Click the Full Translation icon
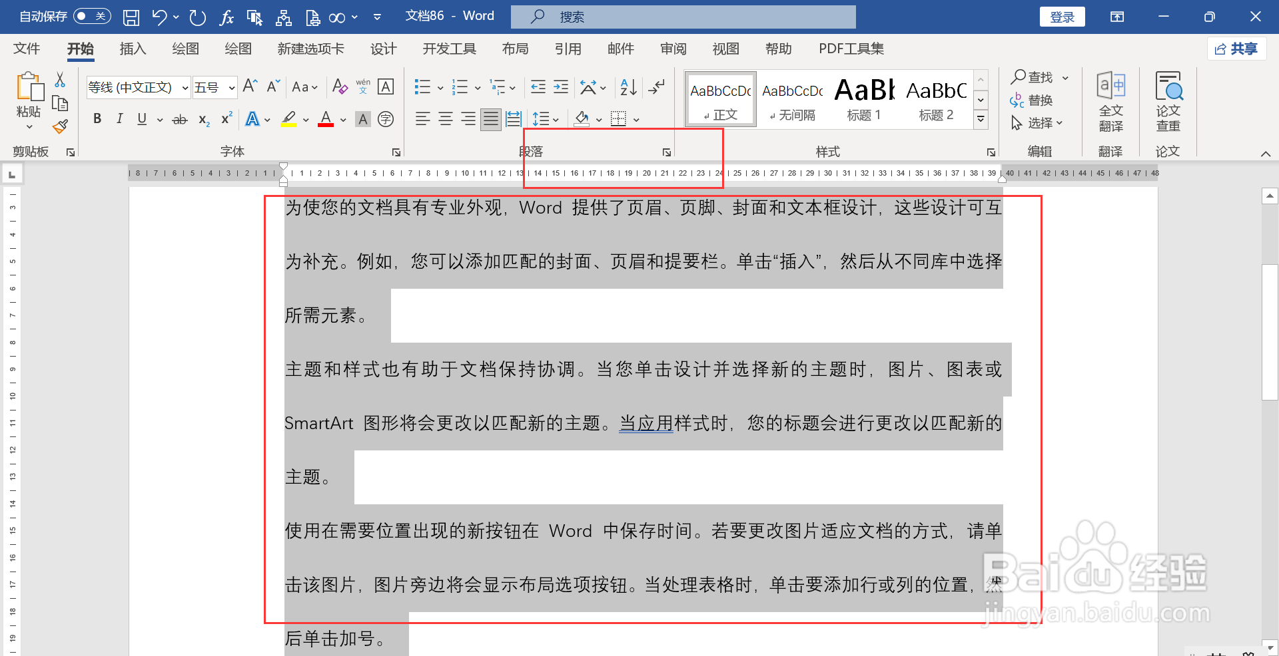The image size is (1279, 656). pos(1110,102)
